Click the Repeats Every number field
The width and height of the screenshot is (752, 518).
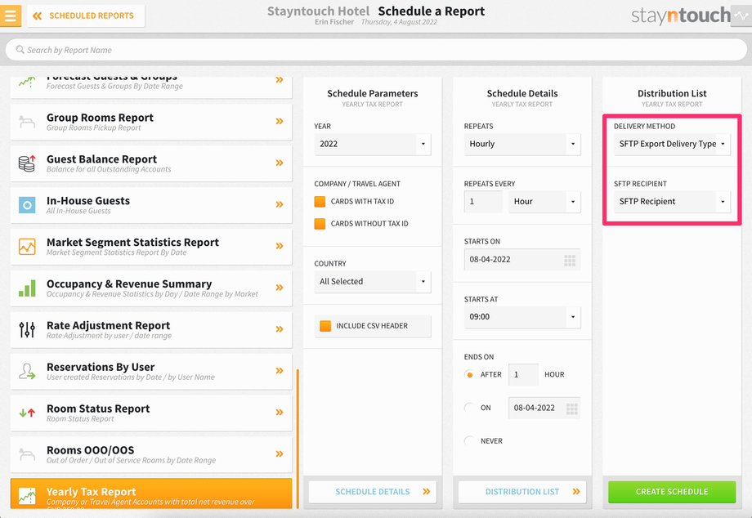[x=483, y=202]
